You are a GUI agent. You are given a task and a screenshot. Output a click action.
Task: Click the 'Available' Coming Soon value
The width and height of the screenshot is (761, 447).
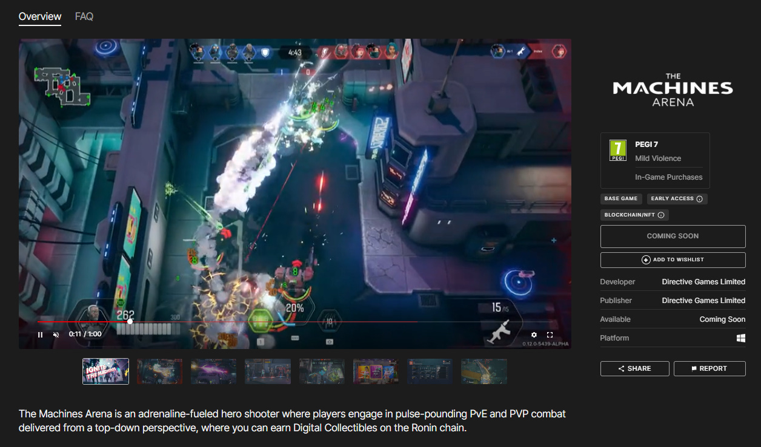click(722, 319)
